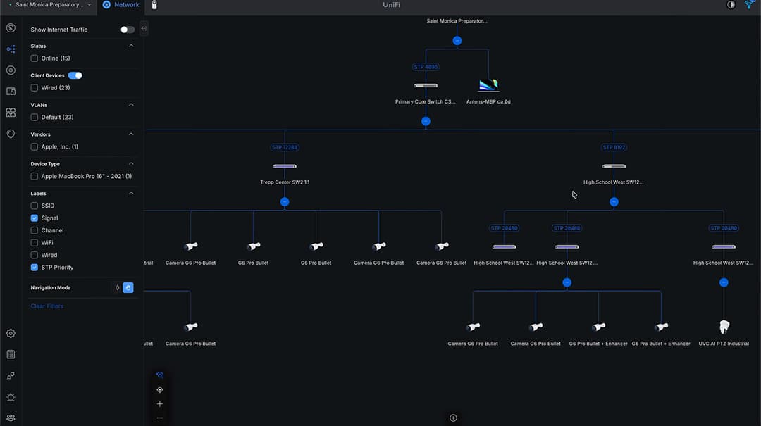Zoom in on the topology map

(x=160, y=403)
